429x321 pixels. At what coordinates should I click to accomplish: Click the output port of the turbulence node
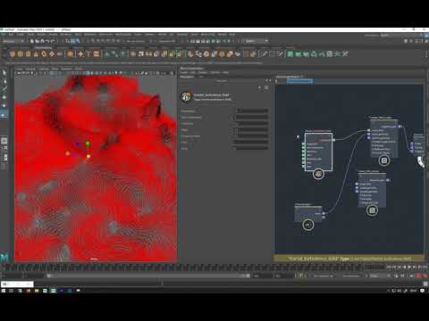pos(333,140)
